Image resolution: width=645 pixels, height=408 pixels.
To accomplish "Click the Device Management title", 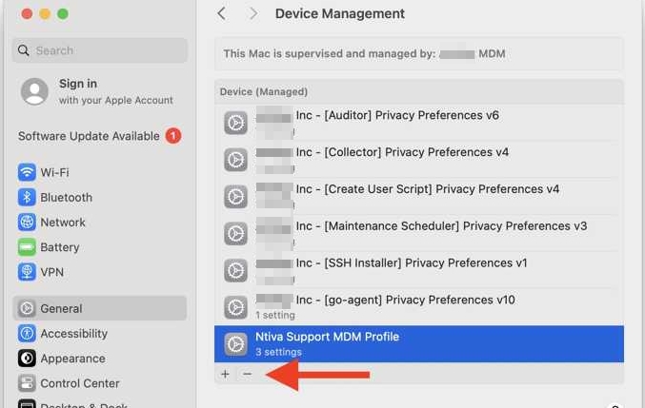I will (x=340, y=13).
